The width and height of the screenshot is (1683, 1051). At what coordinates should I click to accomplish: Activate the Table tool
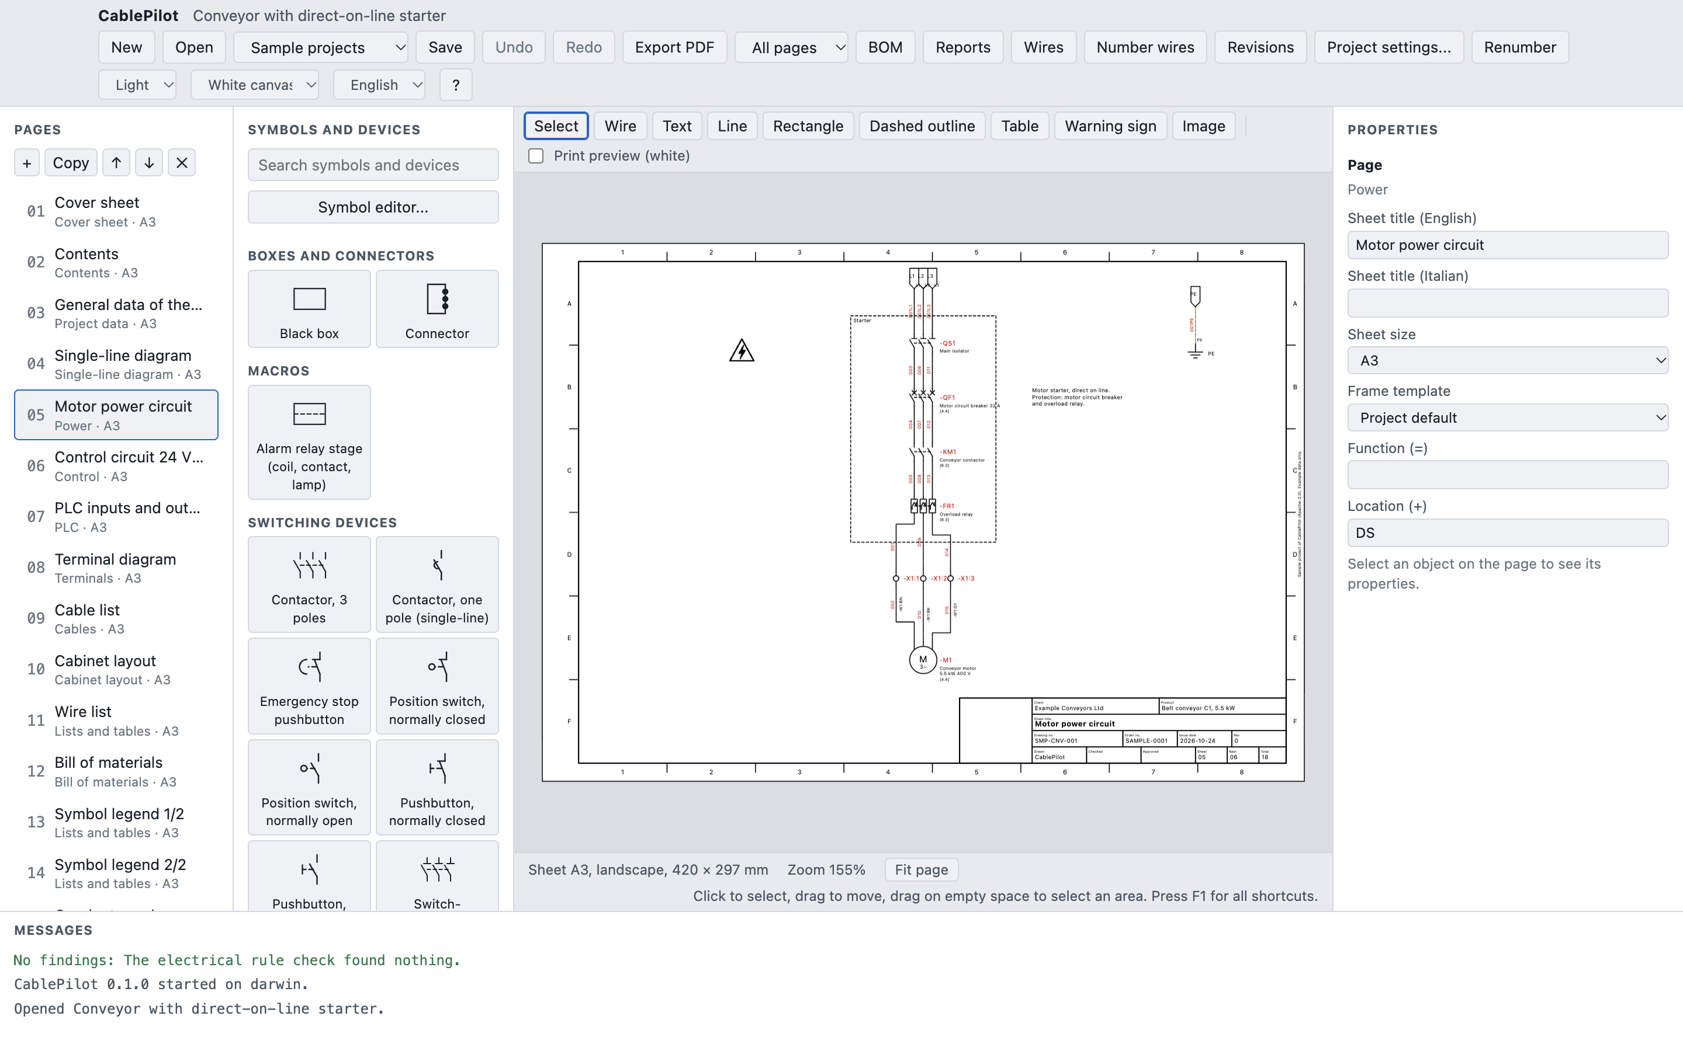pyautogui.click(x=1020, y=126)
